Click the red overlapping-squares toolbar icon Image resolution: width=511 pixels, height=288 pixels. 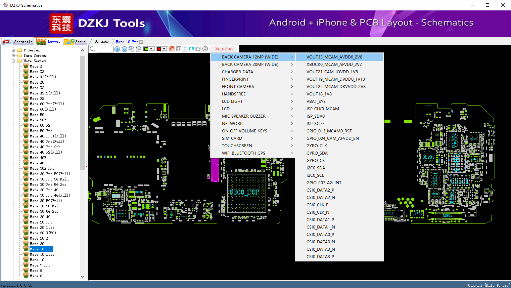pos(172,49)
